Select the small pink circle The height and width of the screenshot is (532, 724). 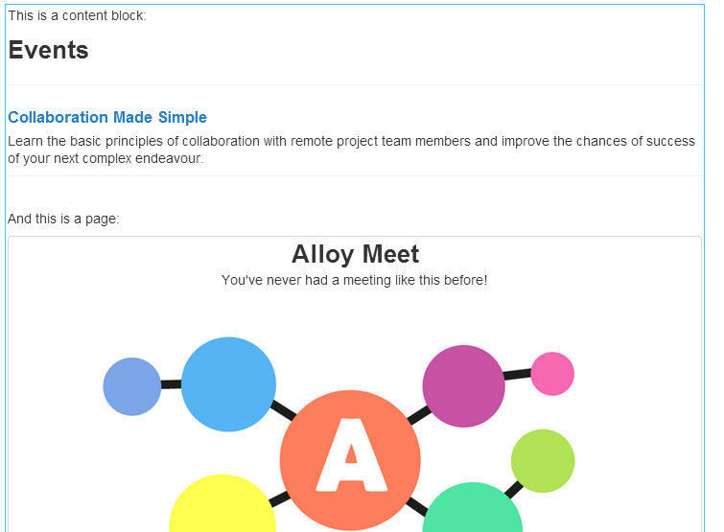coord(552,374)
